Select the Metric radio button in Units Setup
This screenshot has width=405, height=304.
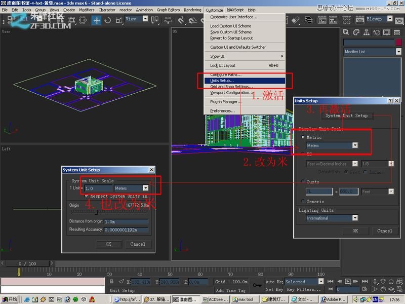302,137
